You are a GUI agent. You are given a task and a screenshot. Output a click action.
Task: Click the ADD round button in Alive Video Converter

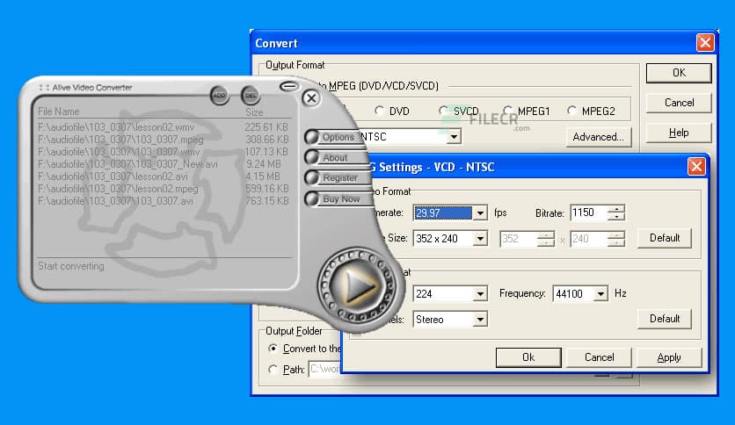pos(220,96)
